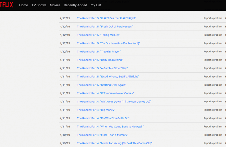
Task: Select Recently Added in the nav bar
Action: pyautogui.click(x=75, y=5)
